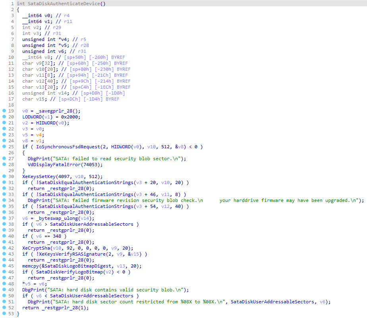Open XeKeysVerifyRSASignature function

click(x=72, y=254)
